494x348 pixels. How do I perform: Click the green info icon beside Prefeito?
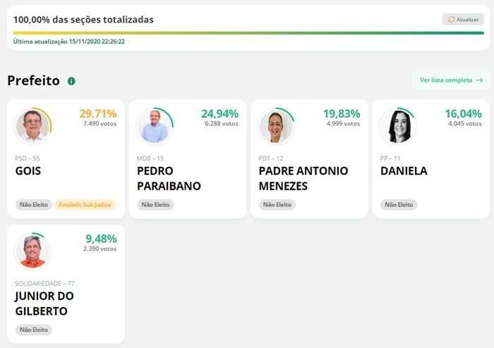point(71,81)
